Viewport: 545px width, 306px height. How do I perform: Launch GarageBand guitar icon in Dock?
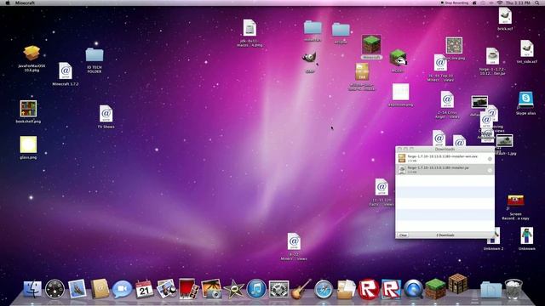[301, 289]
